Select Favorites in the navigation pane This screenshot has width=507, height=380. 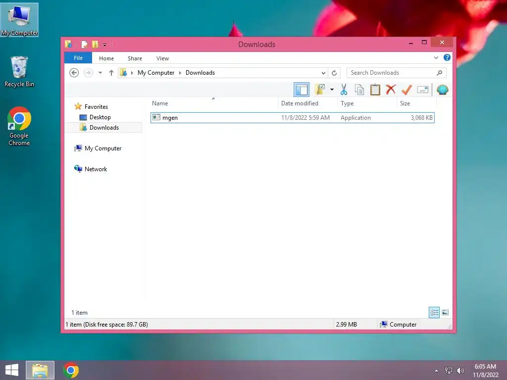pos(96,107)
